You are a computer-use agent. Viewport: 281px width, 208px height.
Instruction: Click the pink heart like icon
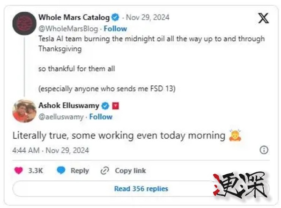coord(19,171)
